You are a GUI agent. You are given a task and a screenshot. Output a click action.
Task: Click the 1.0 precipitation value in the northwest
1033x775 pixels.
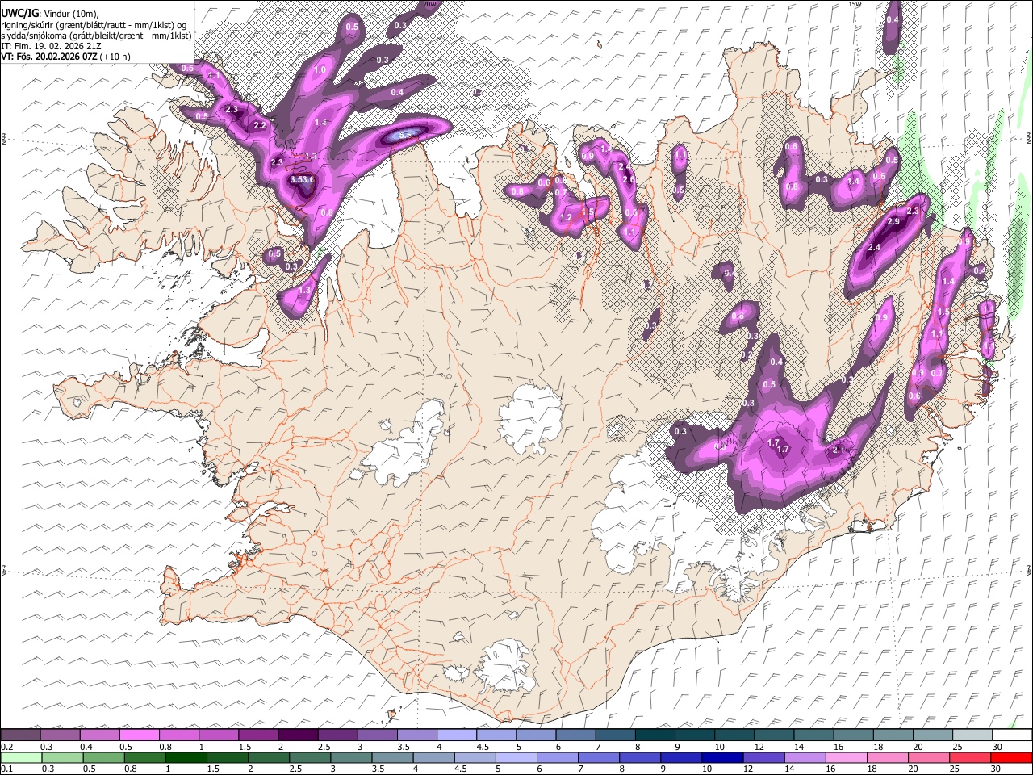click(320, 70)
